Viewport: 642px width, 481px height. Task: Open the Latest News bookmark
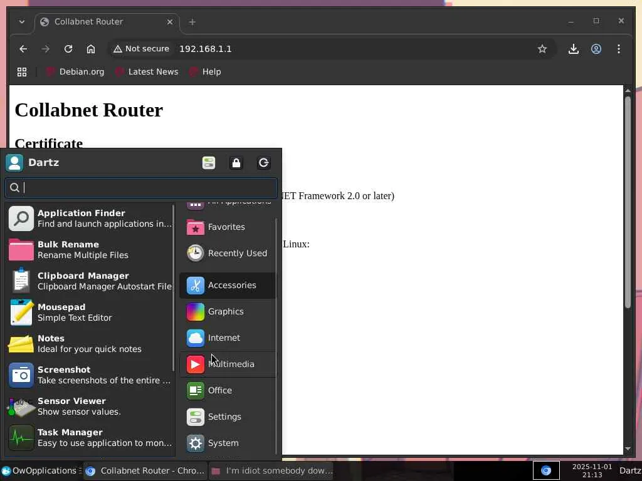[147, 72]
